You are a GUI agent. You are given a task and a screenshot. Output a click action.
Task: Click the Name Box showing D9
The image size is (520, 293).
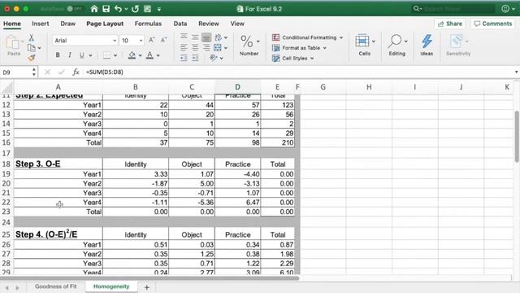pyautogui.click(x=16, y=72)
